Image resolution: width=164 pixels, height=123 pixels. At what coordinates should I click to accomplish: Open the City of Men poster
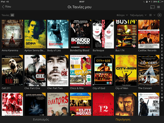tap(126, 70)
